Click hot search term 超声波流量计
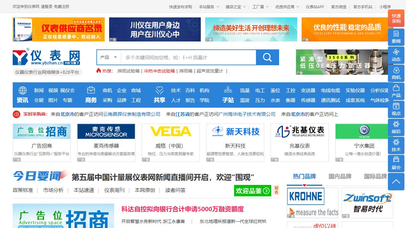The height and width of the screenshot is (228, 406). point(210,71)
